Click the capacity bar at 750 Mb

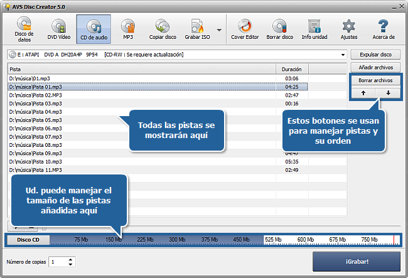click(369, 240)
